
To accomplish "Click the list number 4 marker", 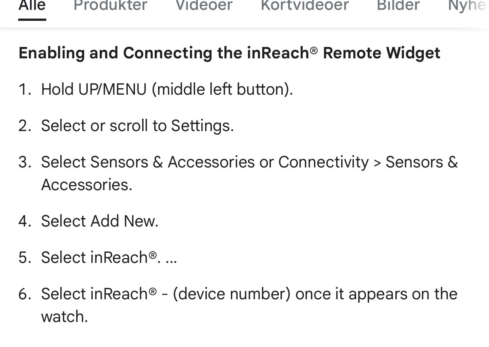I will (25, 221).
